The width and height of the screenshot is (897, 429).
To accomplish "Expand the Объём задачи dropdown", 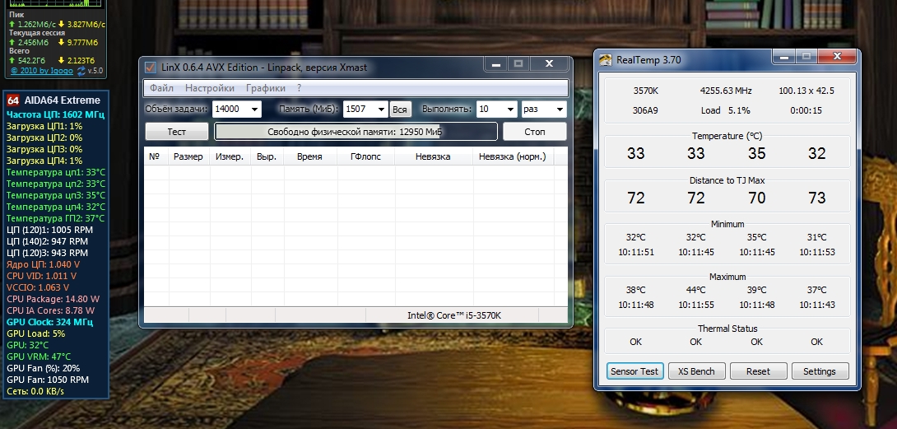I will click(254, 109).
